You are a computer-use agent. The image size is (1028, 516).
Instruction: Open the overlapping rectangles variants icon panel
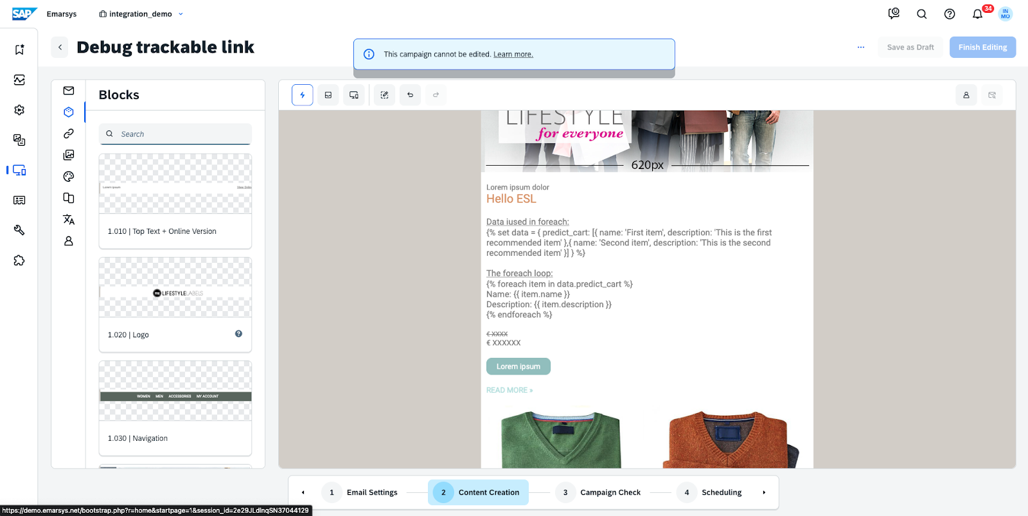pos(69,198)
